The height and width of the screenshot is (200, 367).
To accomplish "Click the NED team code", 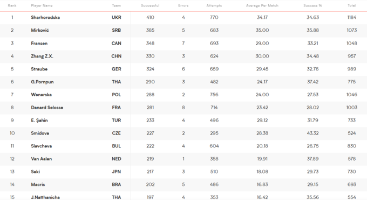I will [x=117, y=159].
